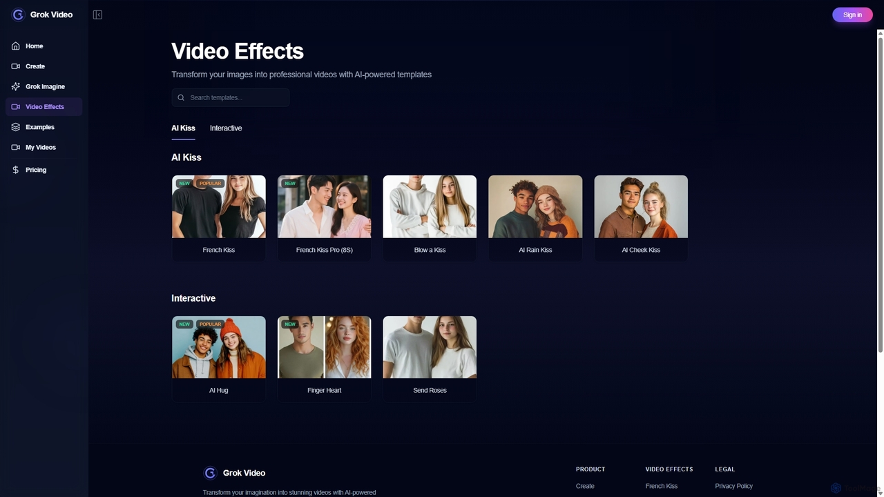Open the Home menu item
Screen dimensions: 884x497
click(x=44, y=46)
